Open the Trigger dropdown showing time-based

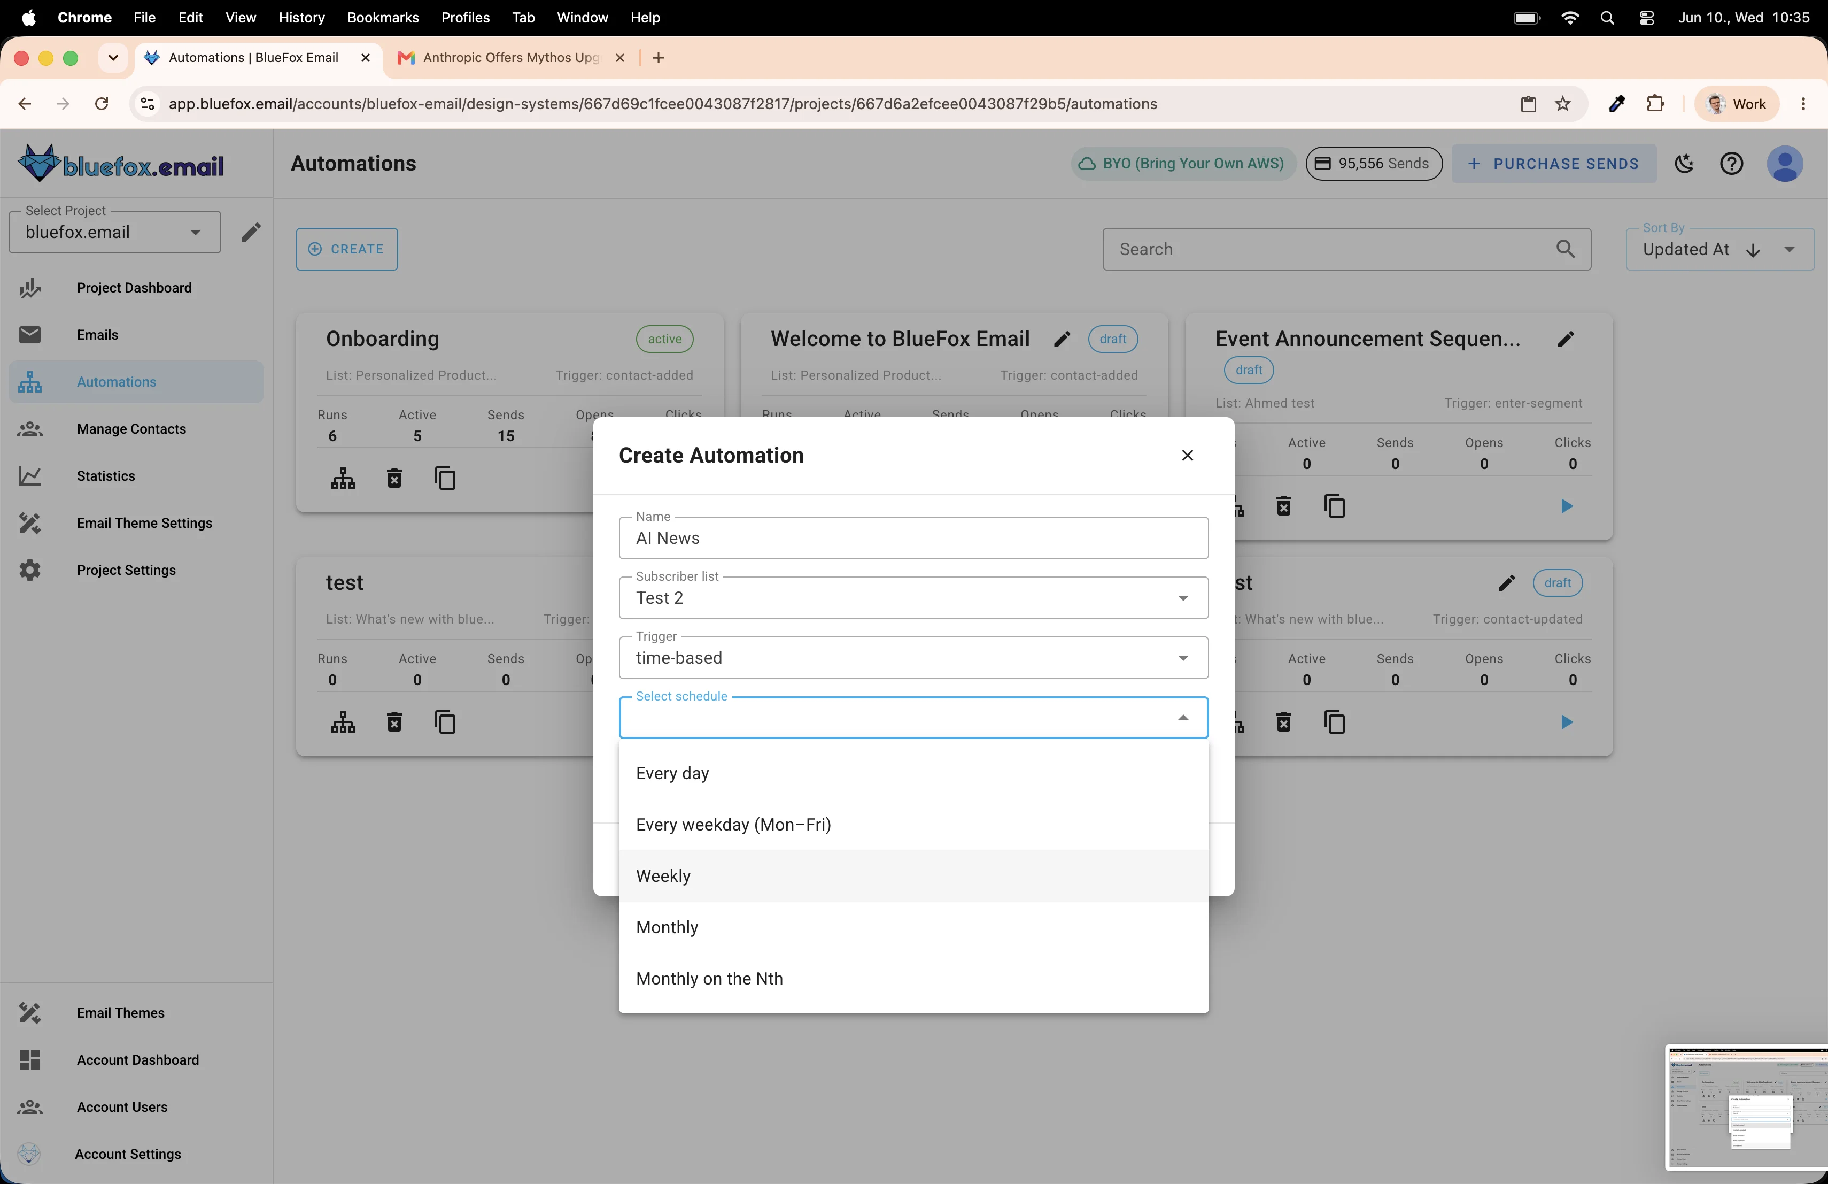913,658
